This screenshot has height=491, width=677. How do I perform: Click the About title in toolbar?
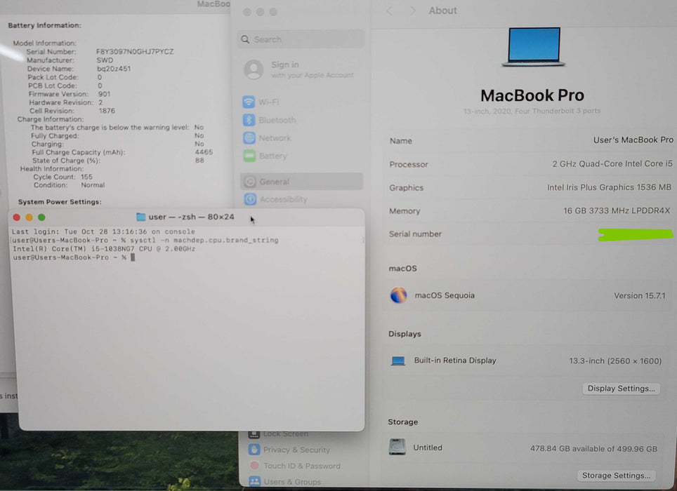click(x=442, y=11)
